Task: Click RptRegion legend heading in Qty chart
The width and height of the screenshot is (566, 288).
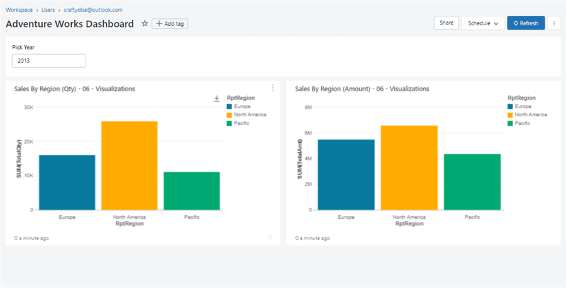Action: click(x=241, y=98)
